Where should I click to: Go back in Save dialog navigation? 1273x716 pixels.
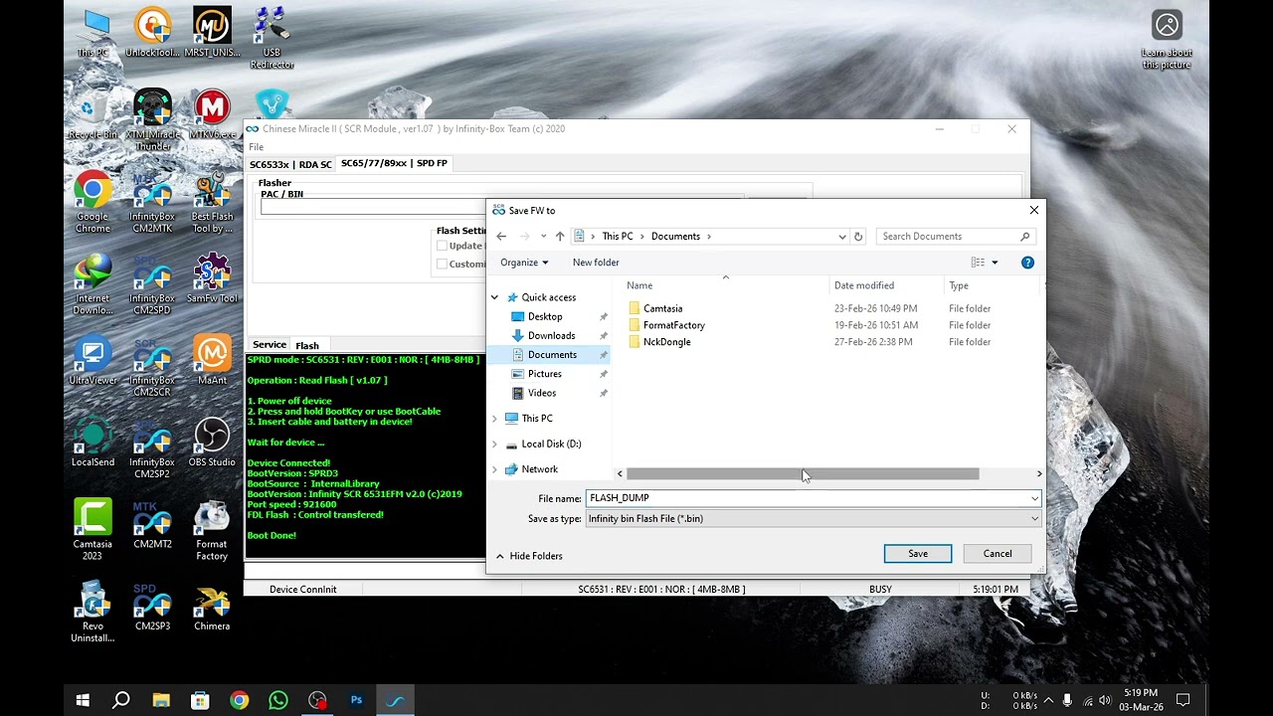(x=501, y=237)
